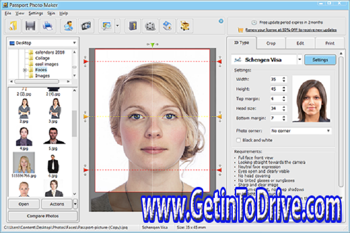Image resolution: width=350 pixels, height=233 pixels.
Task: Click the right yellow eye line marker
Action: (x=220, y=116)
